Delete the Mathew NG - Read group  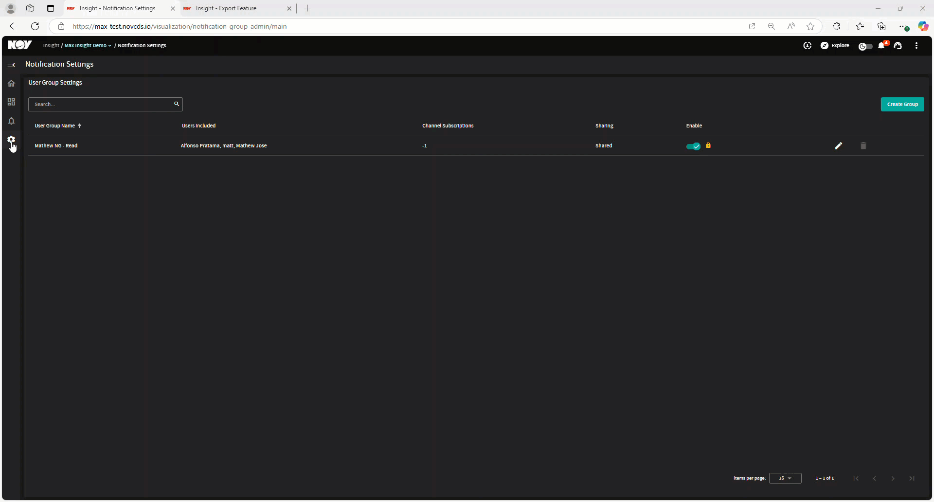[x=863, y=146]
